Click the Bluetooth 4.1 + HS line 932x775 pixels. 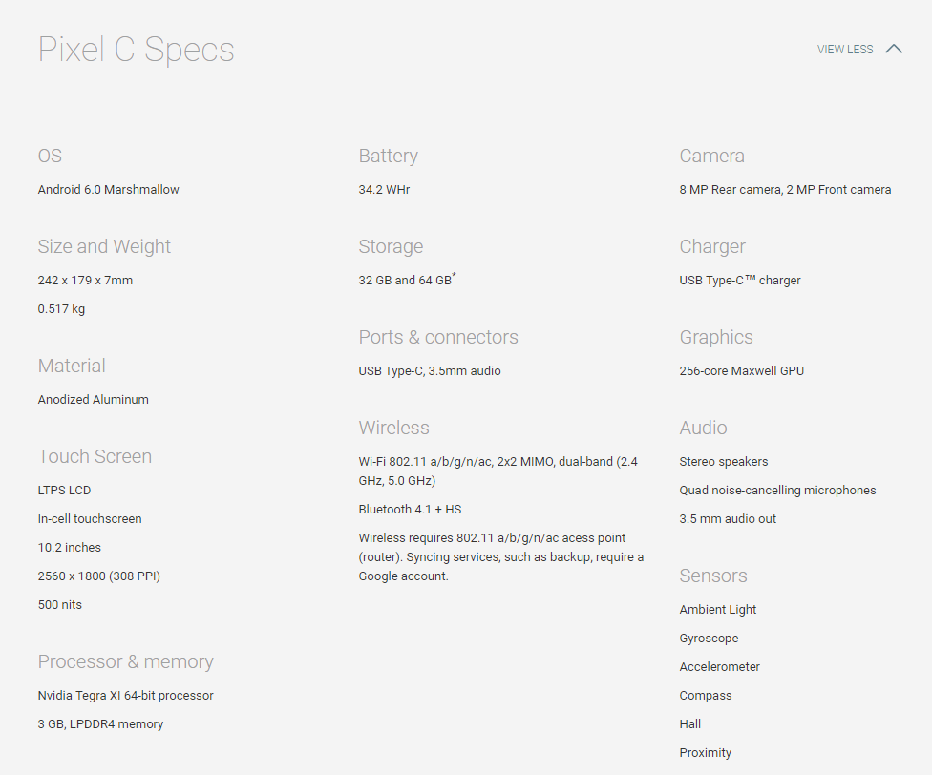410,510
